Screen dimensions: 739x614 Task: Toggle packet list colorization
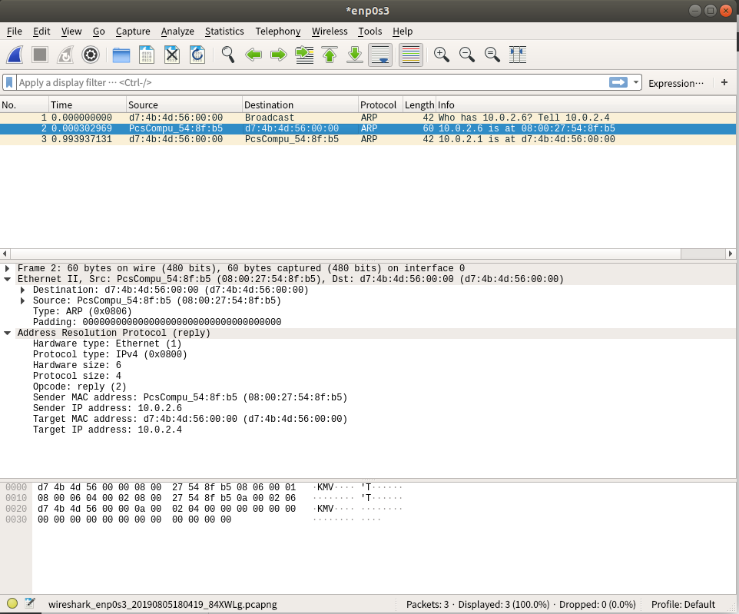409,55
